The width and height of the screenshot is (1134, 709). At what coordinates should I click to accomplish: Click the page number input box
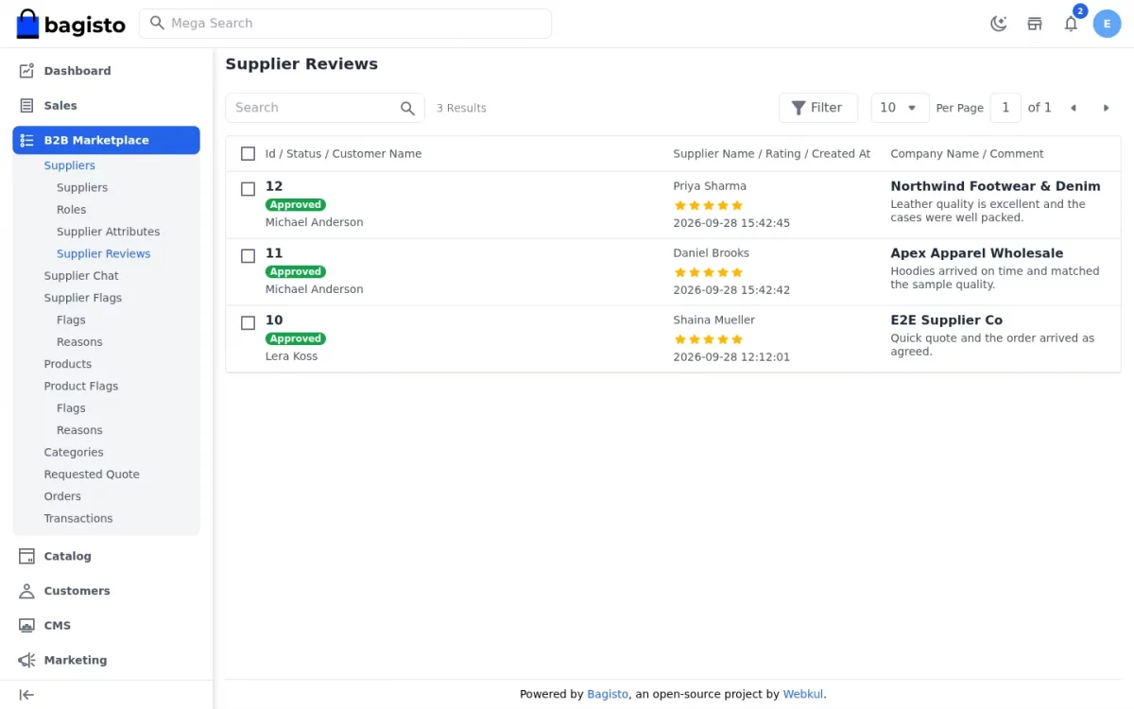[x=1005, y=108]
